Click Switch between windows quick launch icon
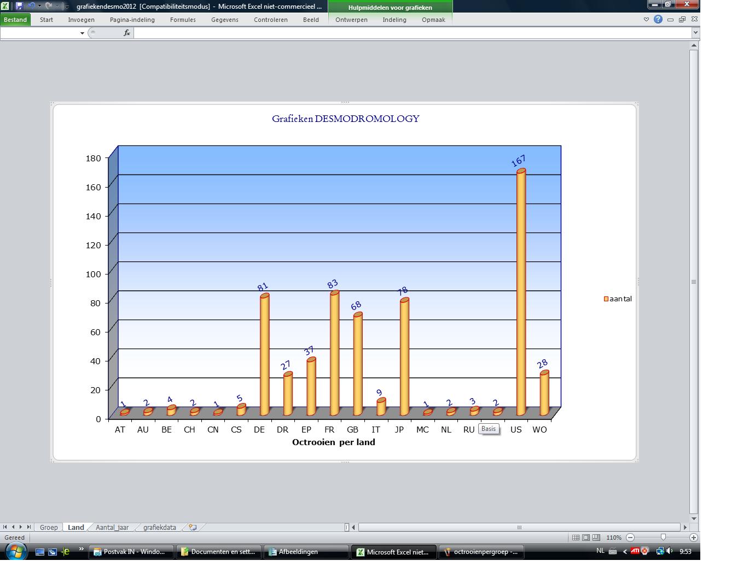The height and width of the screenshot is (578, 755). [53, 552]
